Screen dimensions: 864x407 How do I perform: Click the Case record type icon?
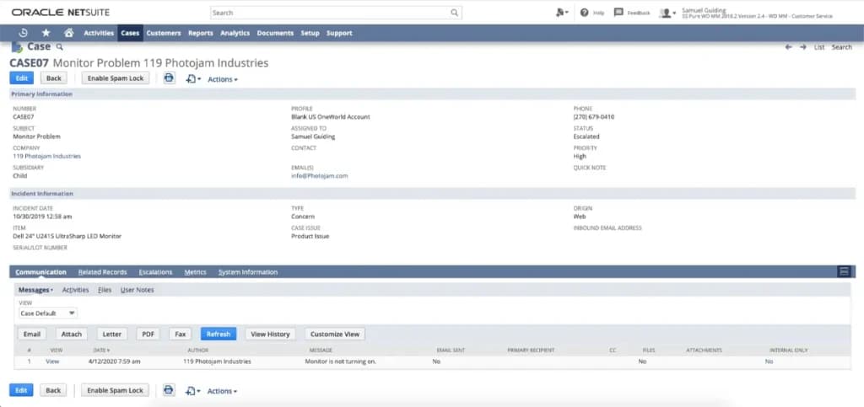point(17,47)
